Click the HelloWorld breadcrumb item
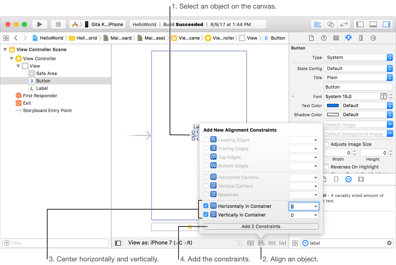The image size is (396, 265). (x=48, y=38)
